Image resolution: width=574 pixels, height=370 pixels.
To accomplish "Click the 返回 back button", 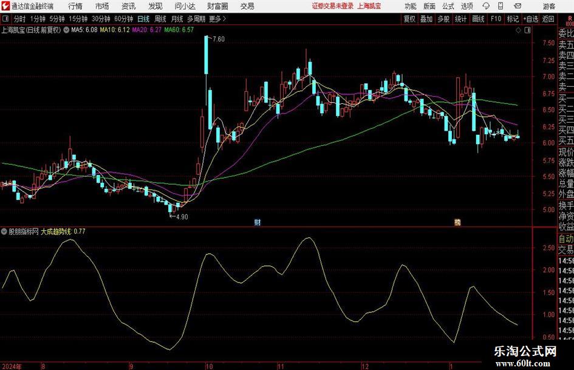I will click(x=548, y=19).
